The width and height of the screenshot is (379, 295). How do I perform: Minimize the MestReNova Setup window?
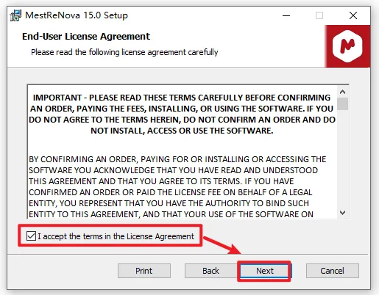[x=286, y=15]
